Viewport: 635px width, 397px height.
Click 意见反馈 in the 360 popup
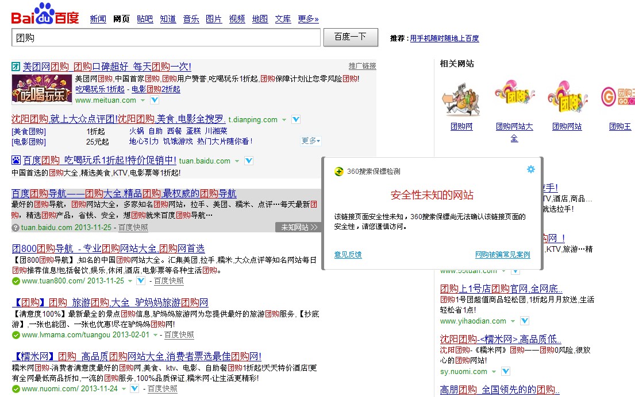[x=348, y=254]
